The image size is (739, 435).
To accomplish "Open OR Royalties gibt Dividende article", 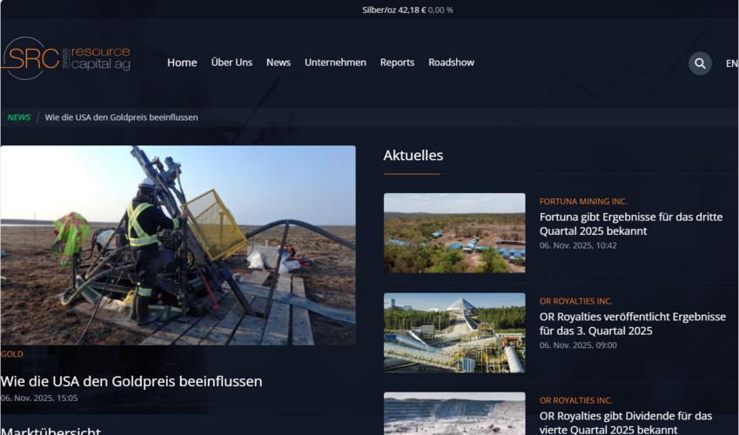I will [626, 423].
